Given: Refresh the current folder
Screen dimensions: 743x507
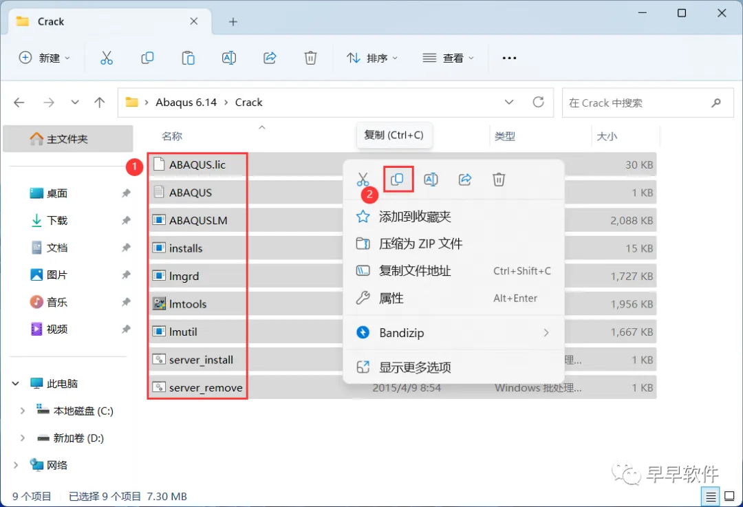Looking at the screenshot, I should tap(538, 102).
